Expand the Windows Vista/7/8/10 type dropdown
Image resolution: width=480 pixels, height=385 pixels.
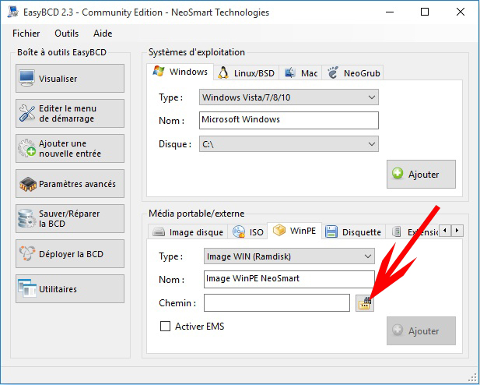pyautogui.click(x=288, y=97)
